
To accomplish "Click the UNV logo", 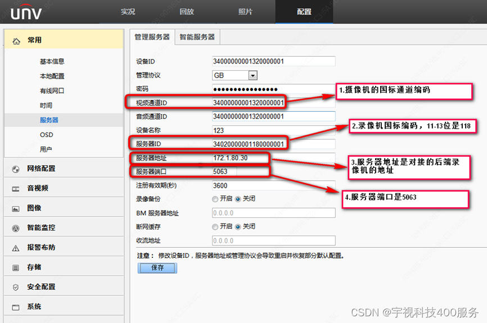I will [26, 12].
